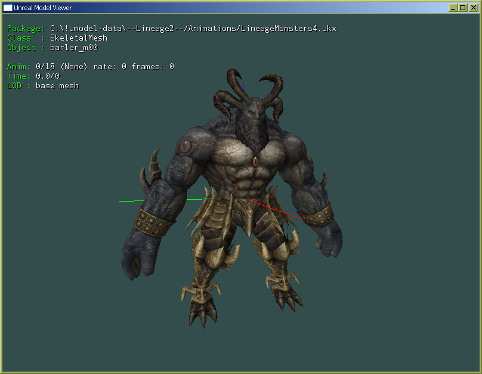This screenshot has height=374, width=482.
Task: Click the green Class label
Action: [x=19, y=38]
